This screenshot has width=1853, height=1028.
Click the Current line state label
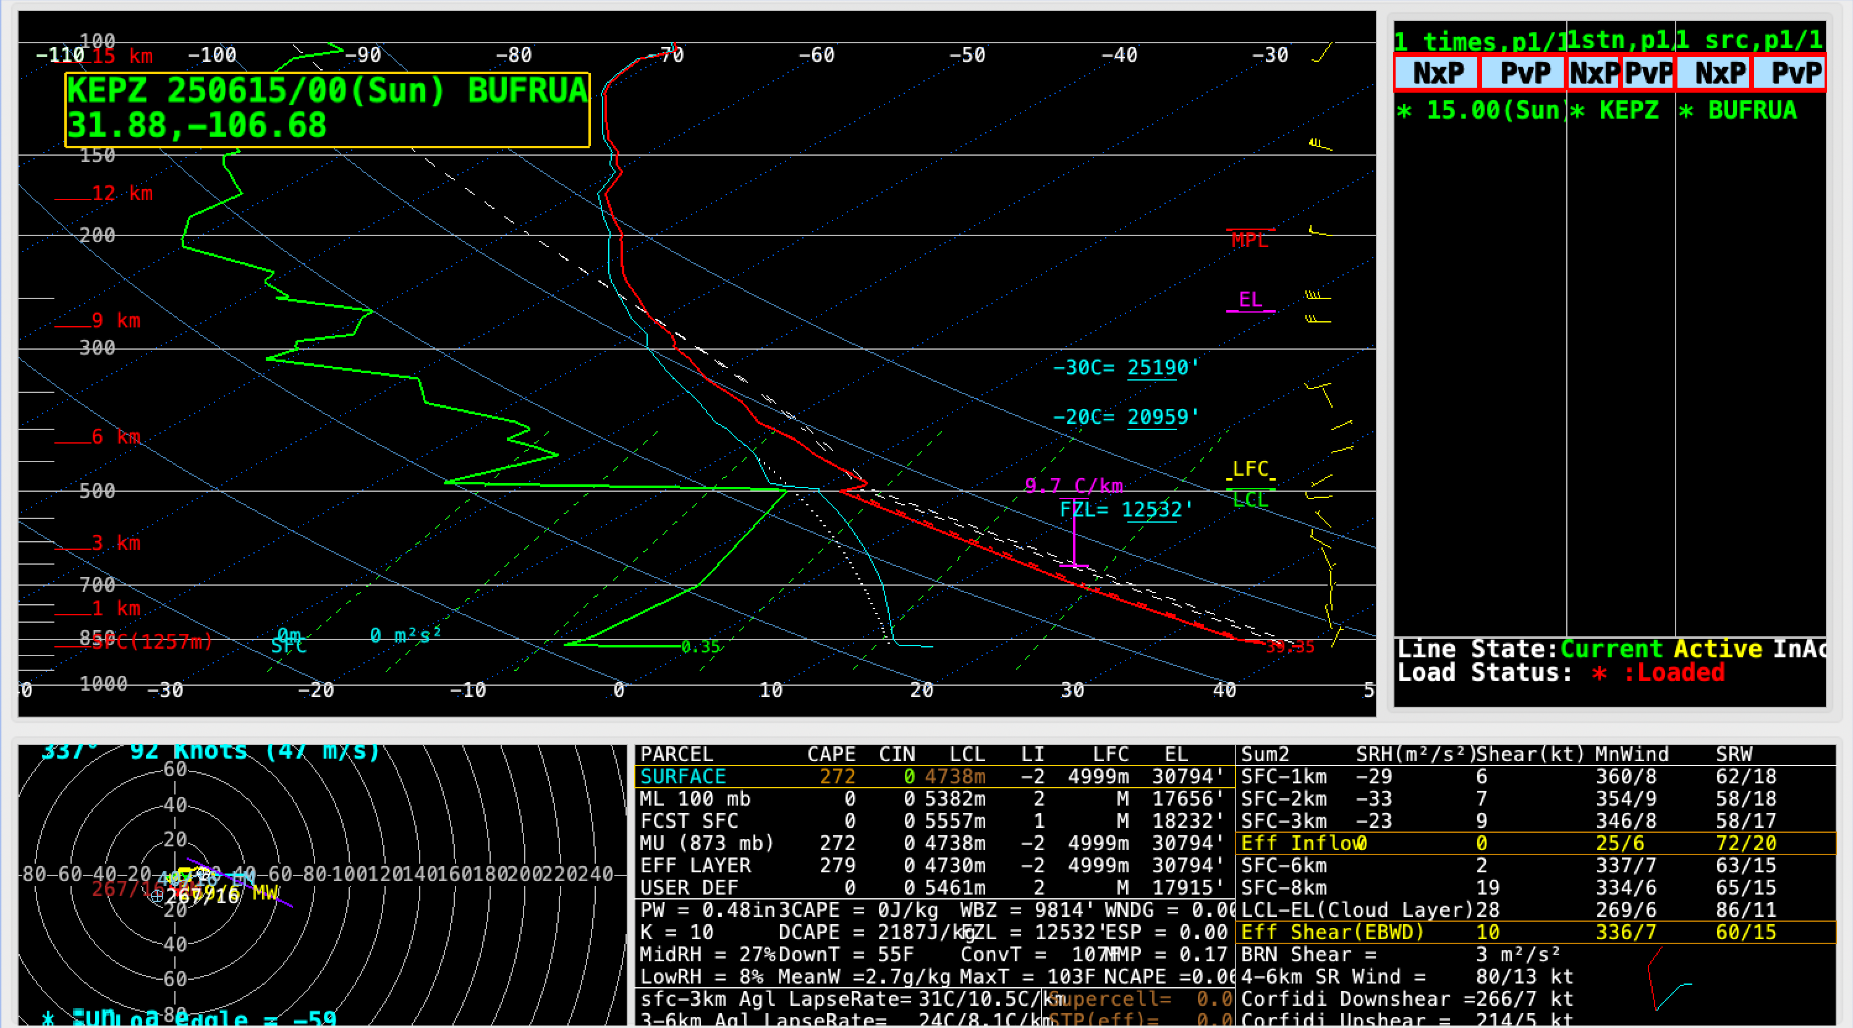(1611, 649)
